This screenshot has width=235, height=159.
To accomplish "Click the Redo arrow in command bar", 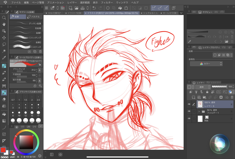I will pyautogui.click(x=100, y=8).
